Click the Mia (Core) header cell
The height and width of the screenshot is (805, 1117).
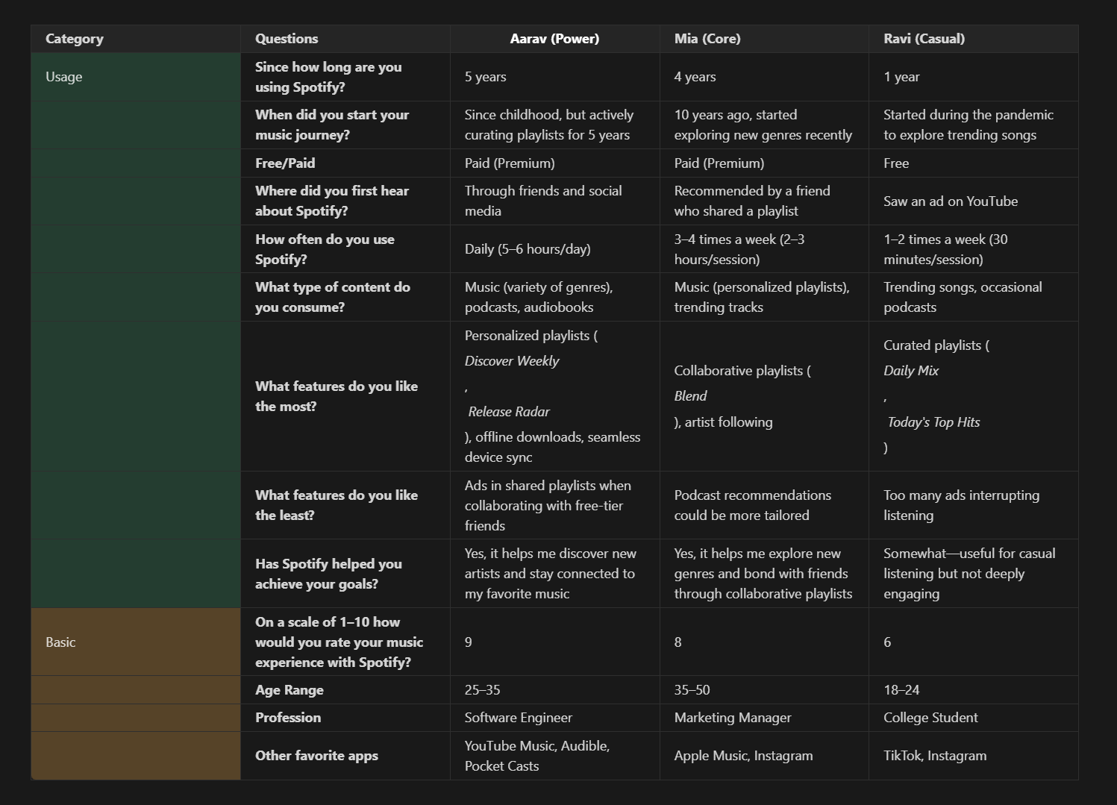tap(764, 39)
